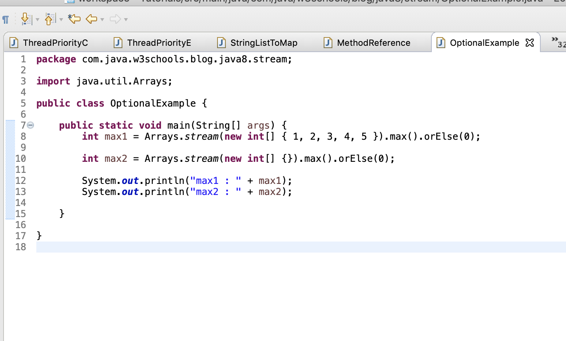Switch to the MethodReference tab

(x=373, y=43)
